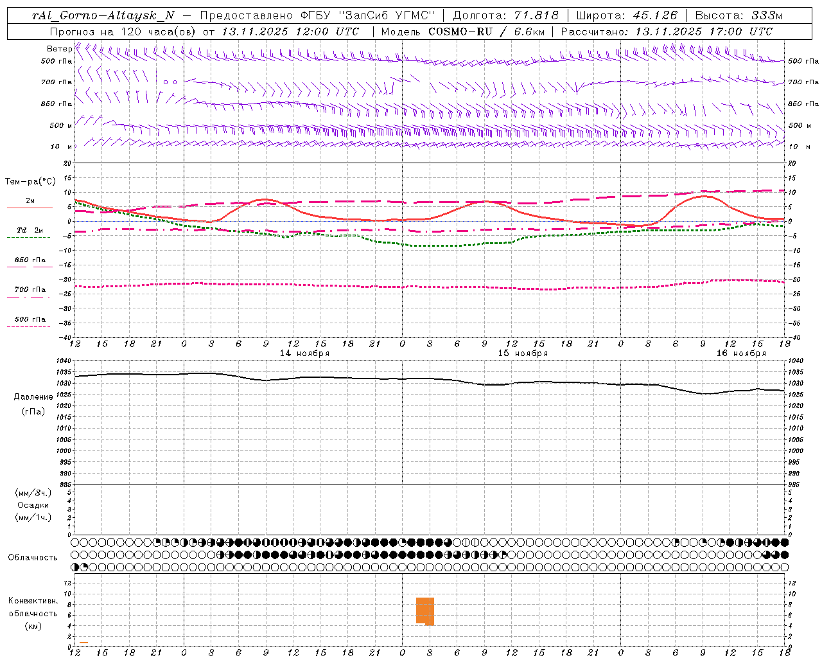Click the small orange mark near hour 12
The height and width of the screenshot is (658, 822).
[83, 643]
